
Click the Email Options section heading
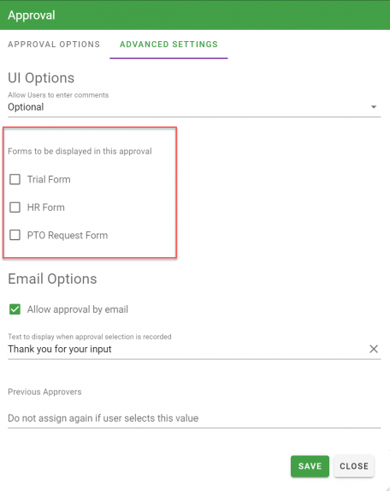pos(52,278)
